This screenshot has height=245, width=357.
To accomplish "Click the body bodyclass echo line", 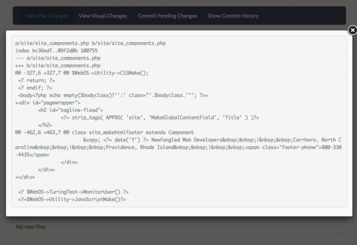I will coord(113,95).
